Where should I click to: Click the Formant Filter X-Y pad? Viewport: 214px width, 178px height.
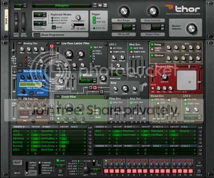tap(187, 80)
